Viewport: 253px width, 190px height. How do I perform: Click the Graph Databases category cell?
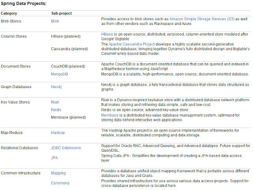[16, 87]
